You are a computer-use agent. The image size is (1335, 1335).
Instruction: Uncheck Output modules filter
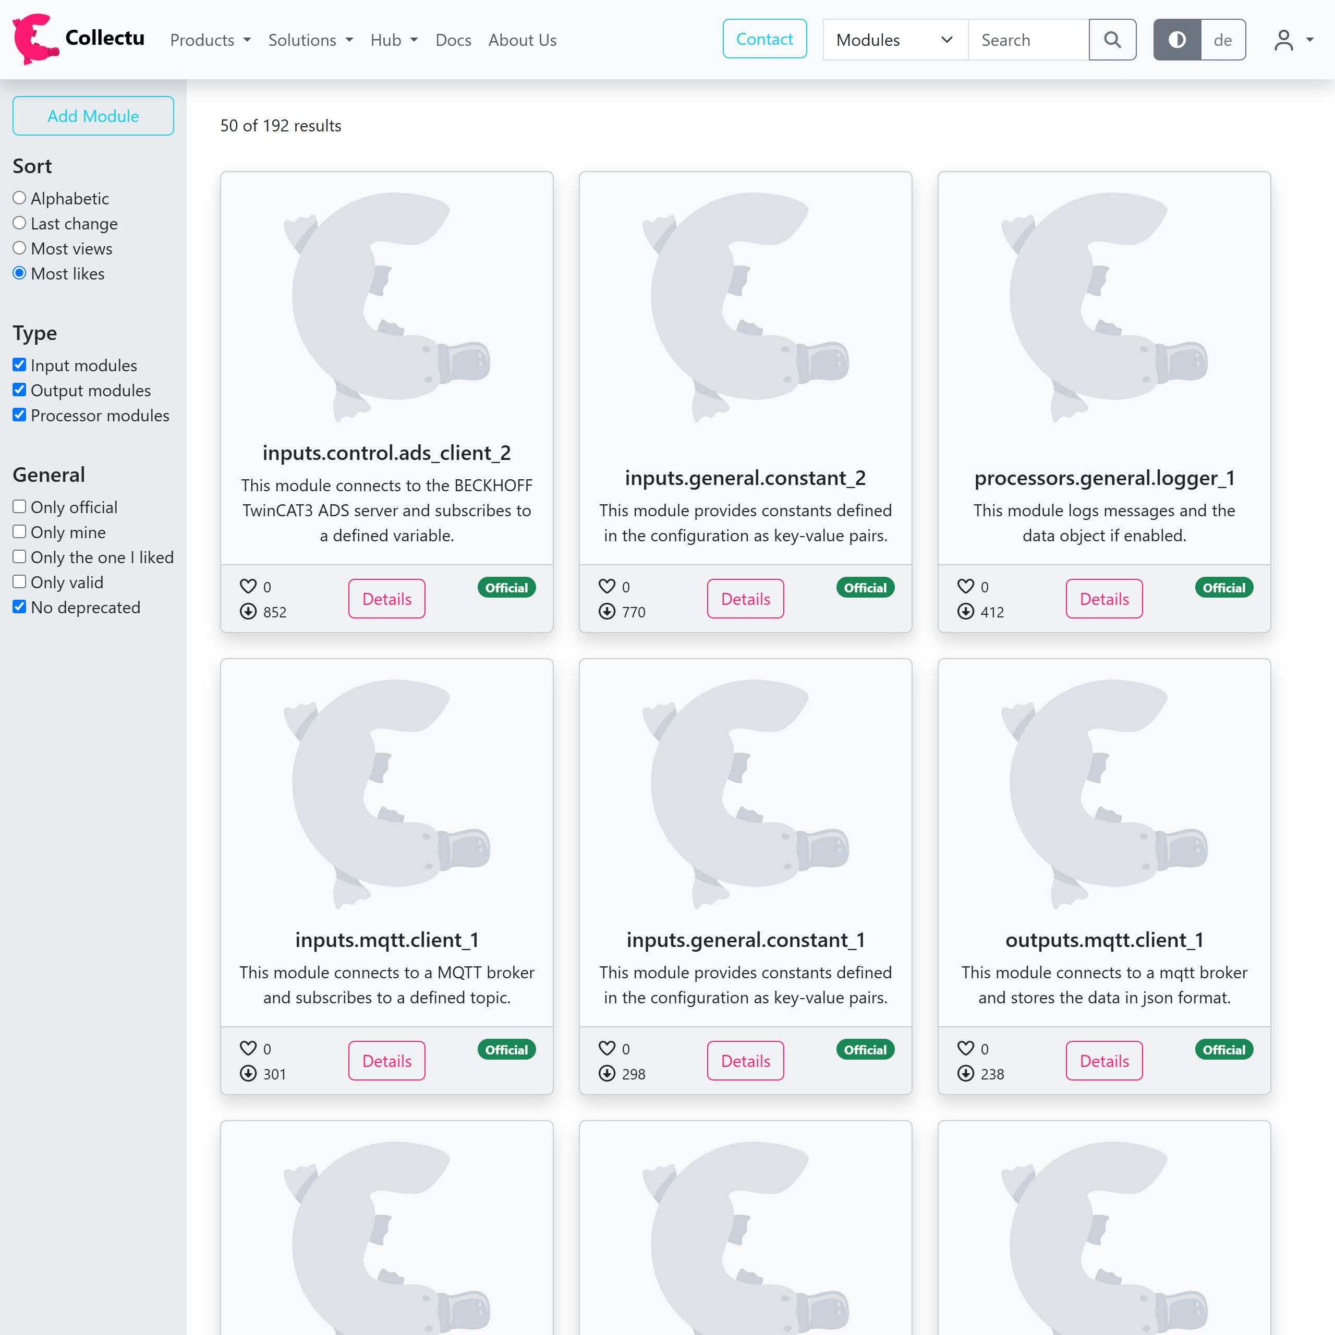point(19,391)
